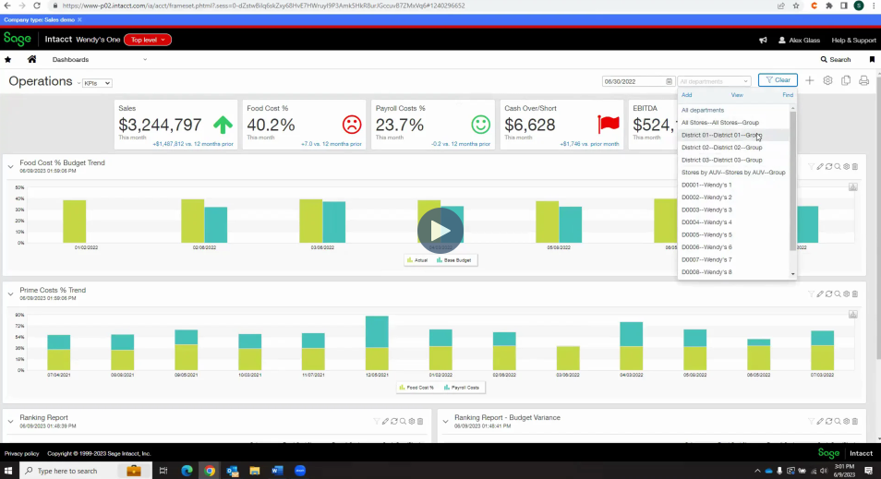Open the announcements megaphone icon
Viewport: 881px width, 479px height.
tap(763, 40)
